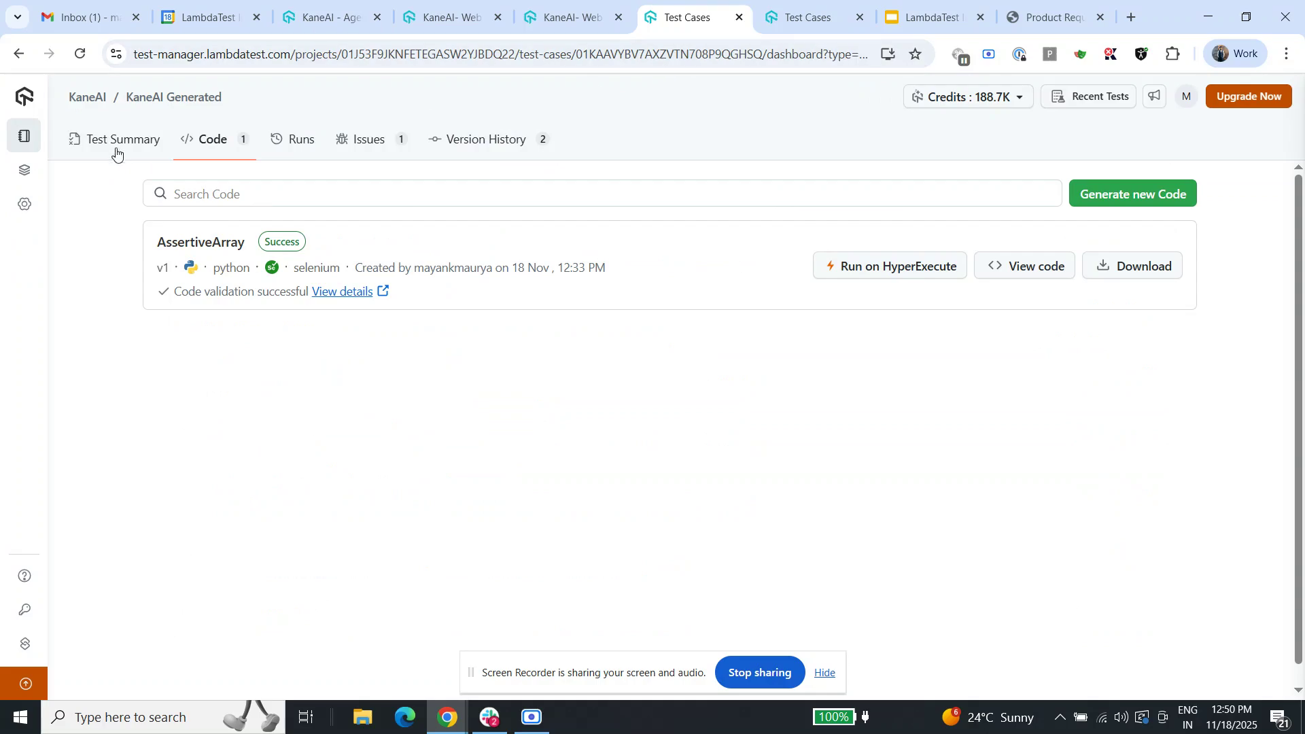Open the profile menu via the M avatar

[1185, 96]
